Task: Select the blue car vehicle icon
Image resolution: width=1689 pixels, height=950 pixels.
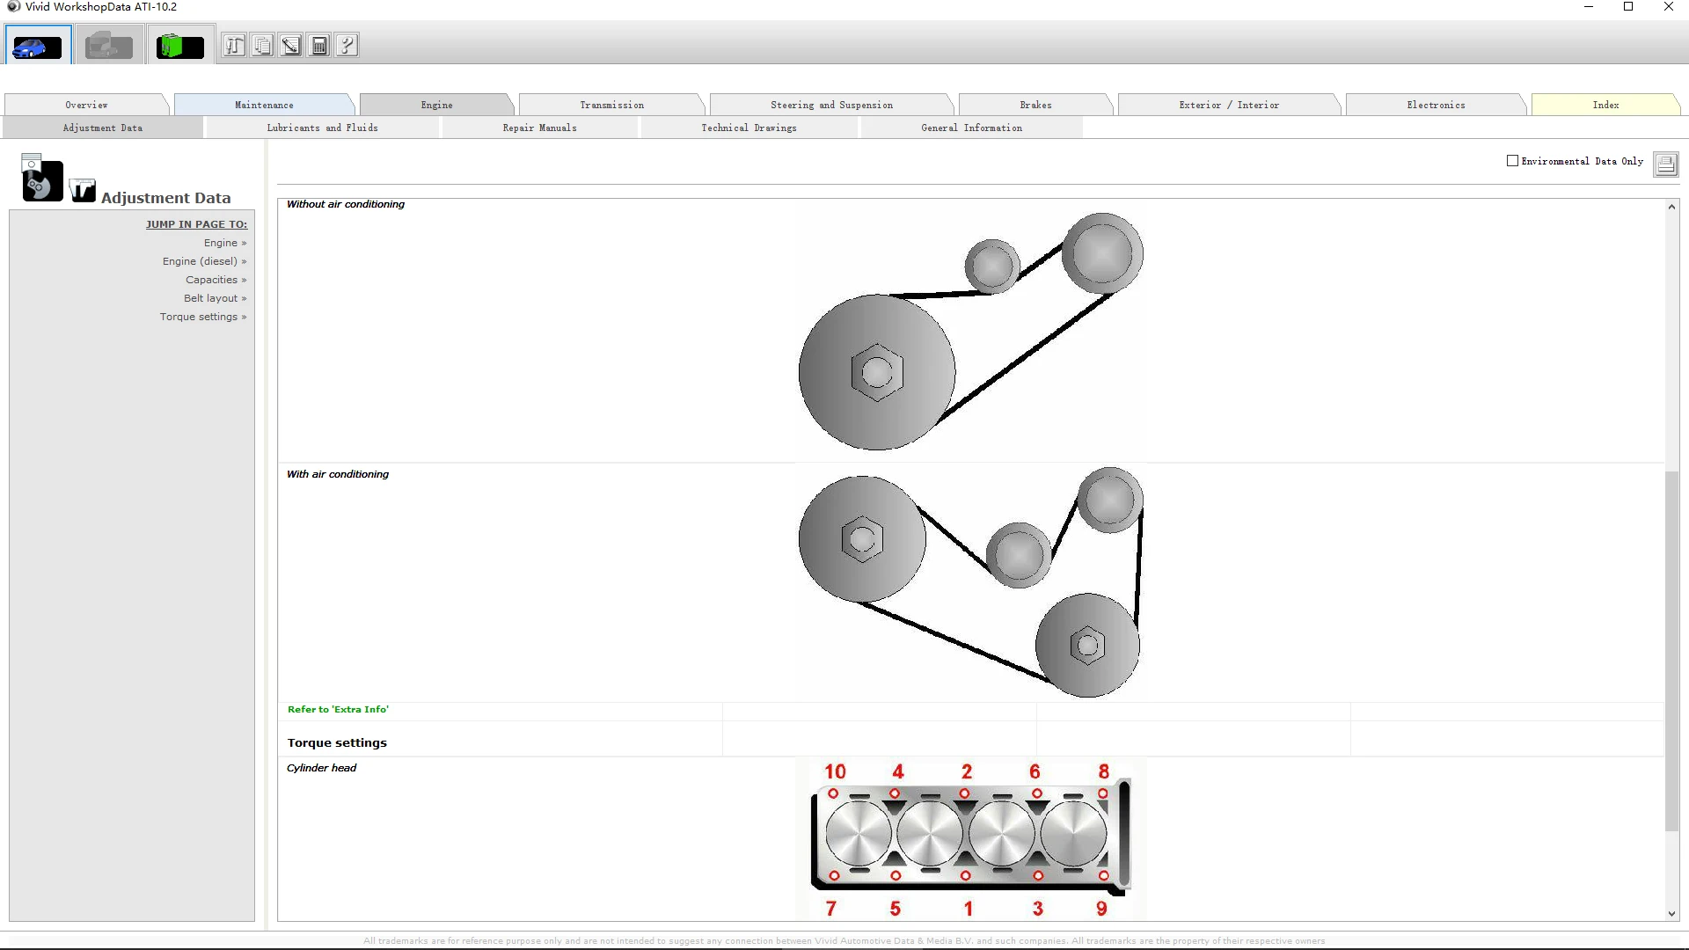Action: (x=37, y=46)
